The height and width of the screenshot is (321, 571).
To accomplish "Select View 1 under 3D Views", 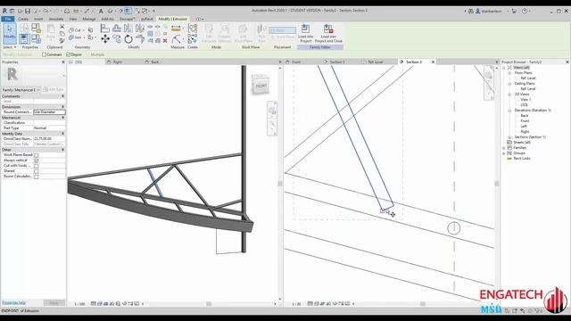I will [525, 99].
